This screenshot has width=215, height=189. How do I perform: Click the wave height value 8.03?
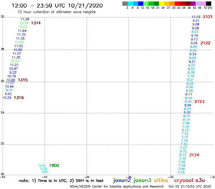pos(185,130)
